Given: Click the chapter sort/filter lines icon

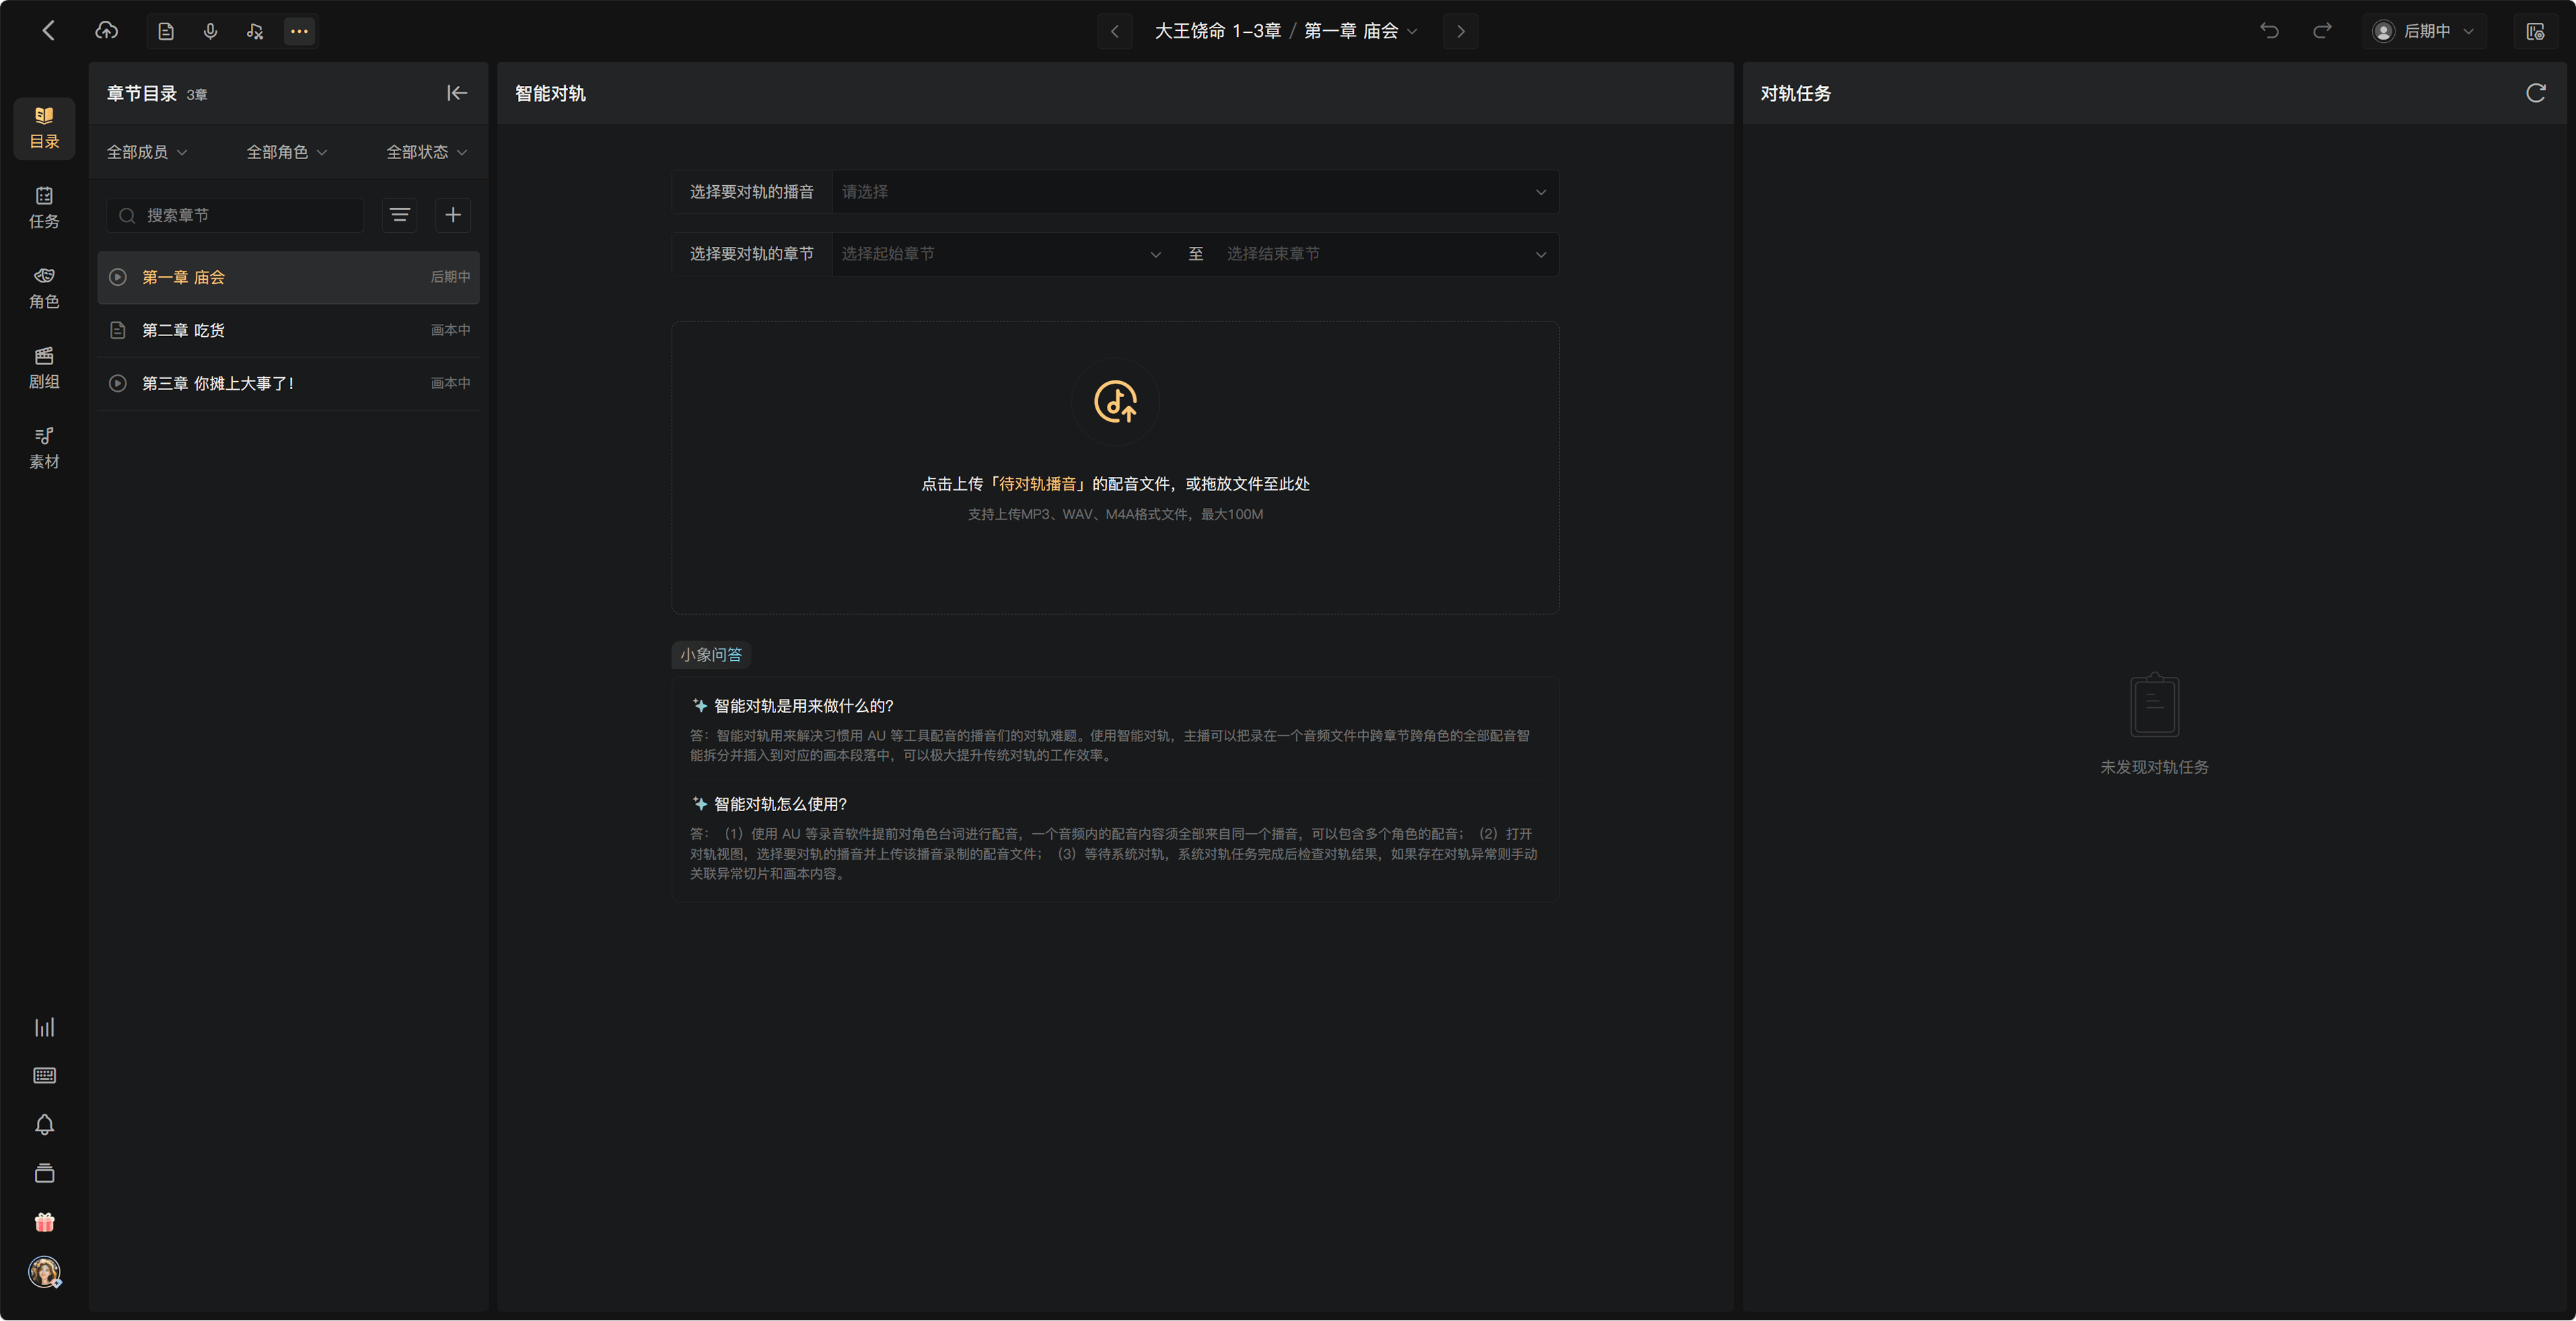Looking at the screenshot, I should pos(400,215).
